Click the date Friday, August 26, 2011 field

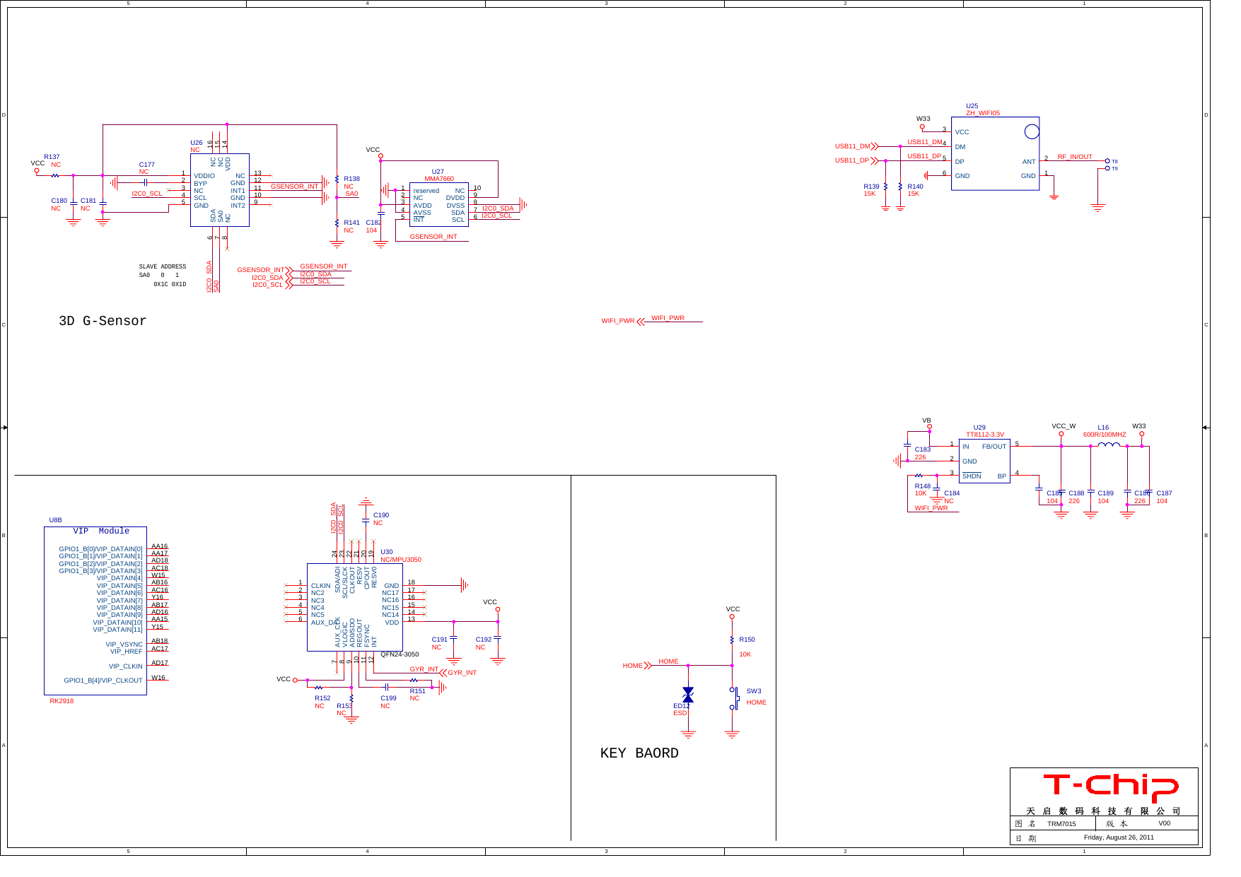1119,837
